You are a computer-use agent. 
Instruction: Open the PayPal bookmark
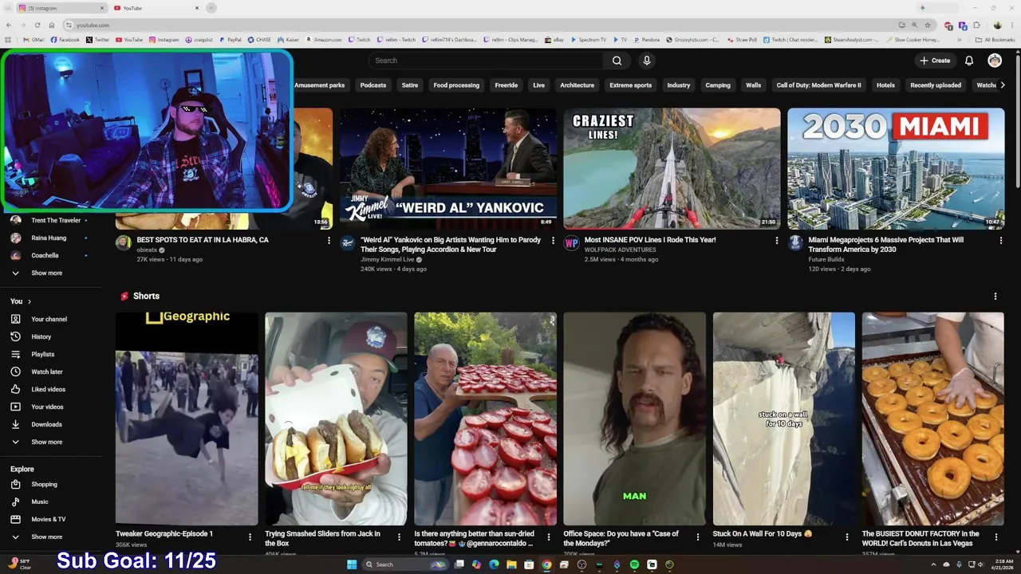[x=229, y=39]
